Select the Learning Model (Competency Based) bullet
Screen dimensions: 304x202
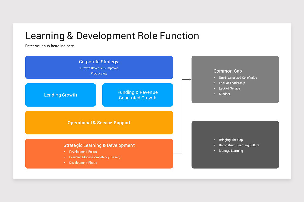tap(94, 157)
